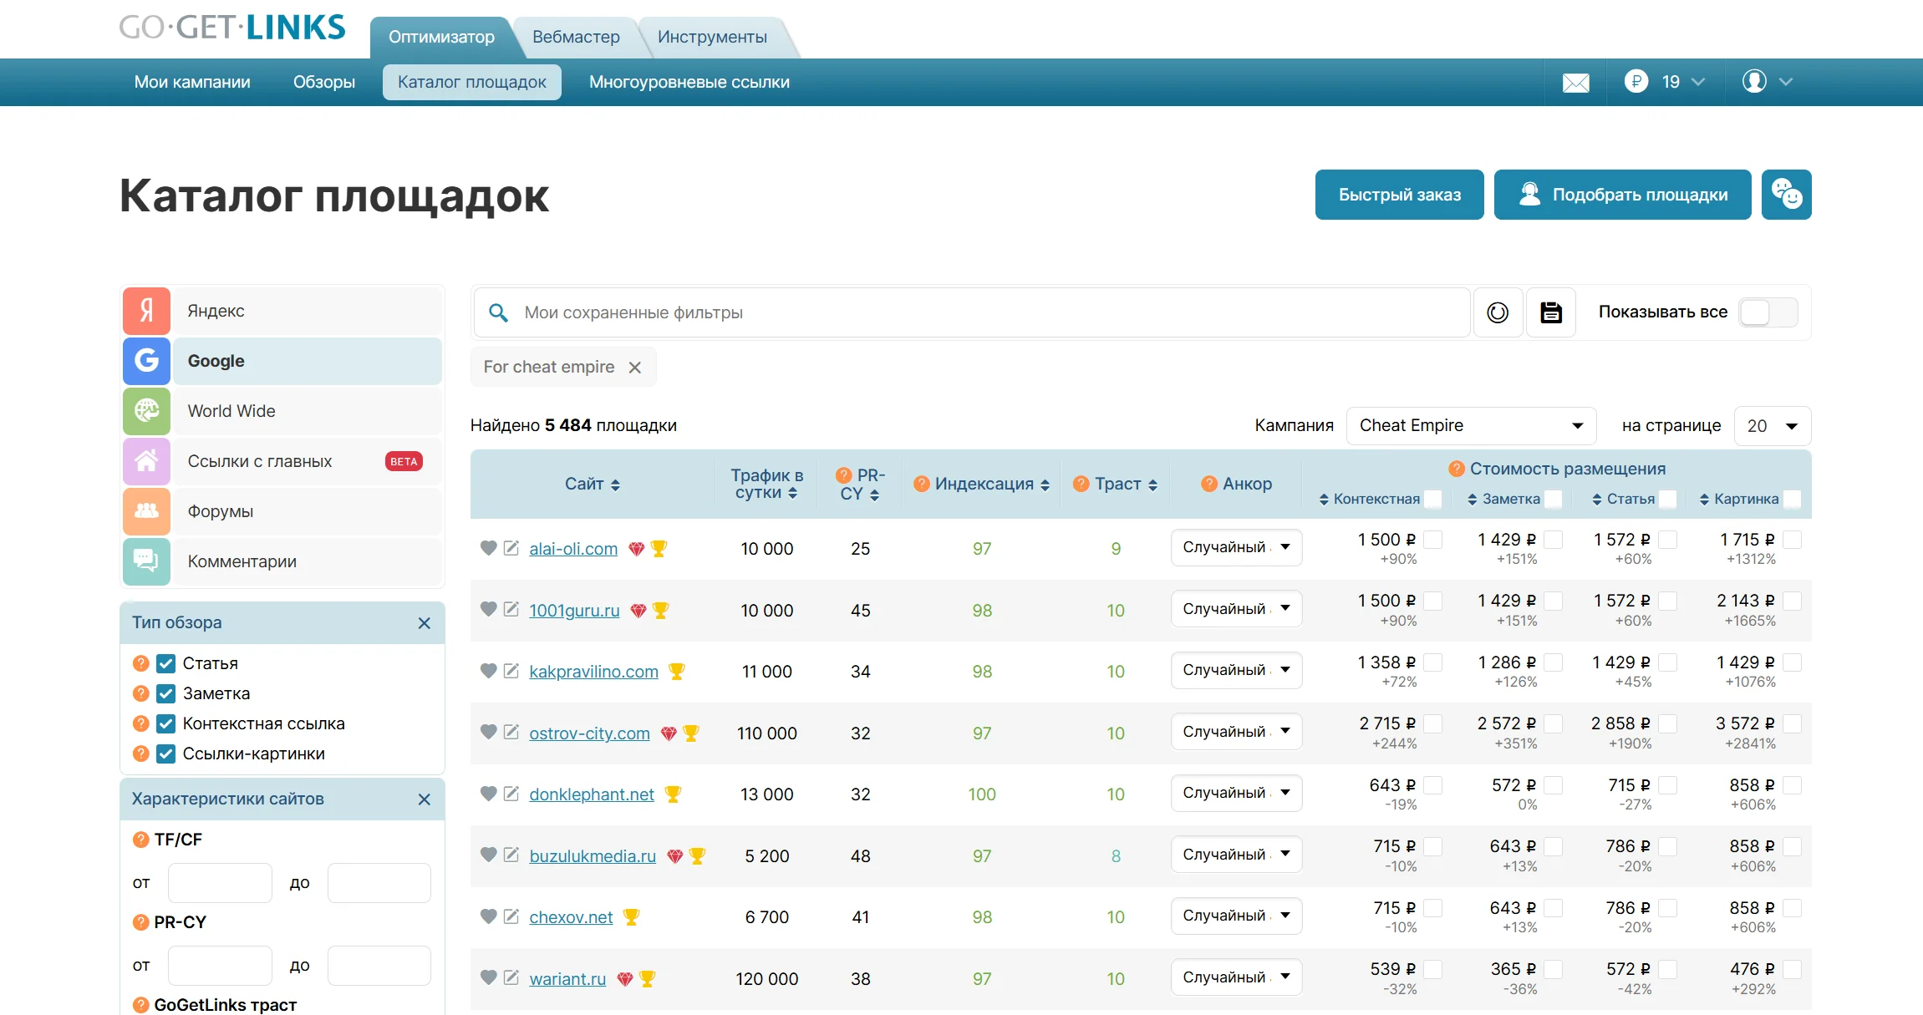
Task: Add alai-oli.com to favorites with the heart icon
Action: [488, 548]
